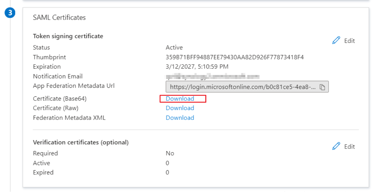Click the Edit label beside Verification certificates

(349, 147)
